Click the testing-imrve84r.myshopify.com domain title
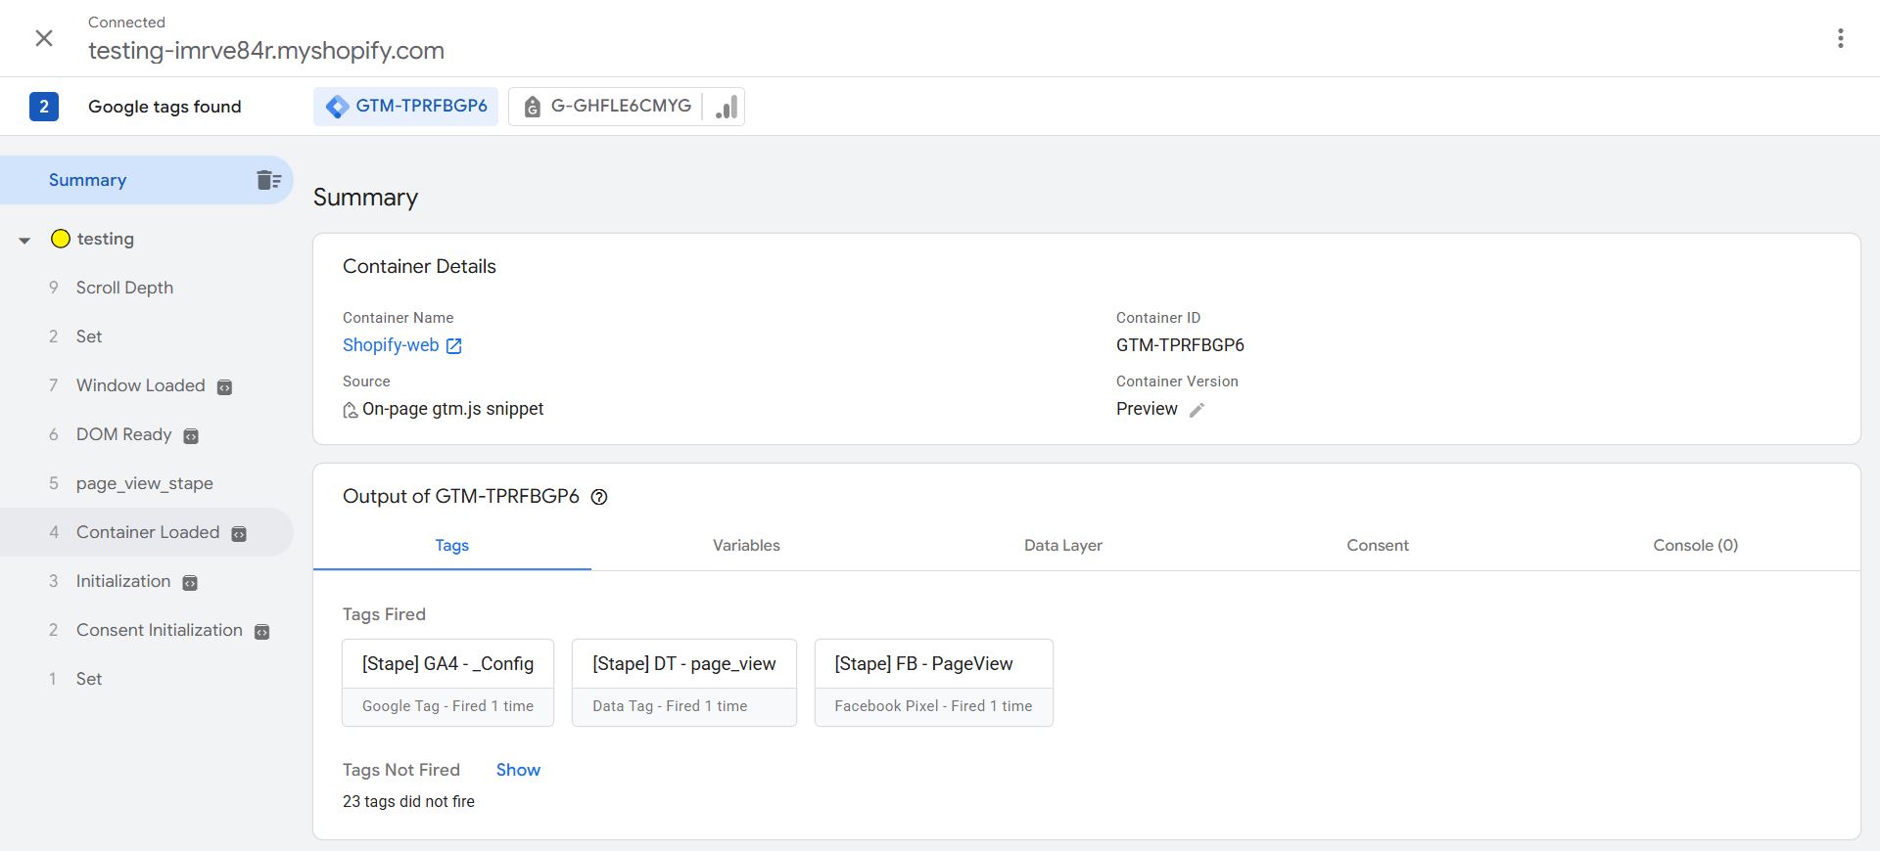This screenshot has height=851, width=1880. [266, 51]
